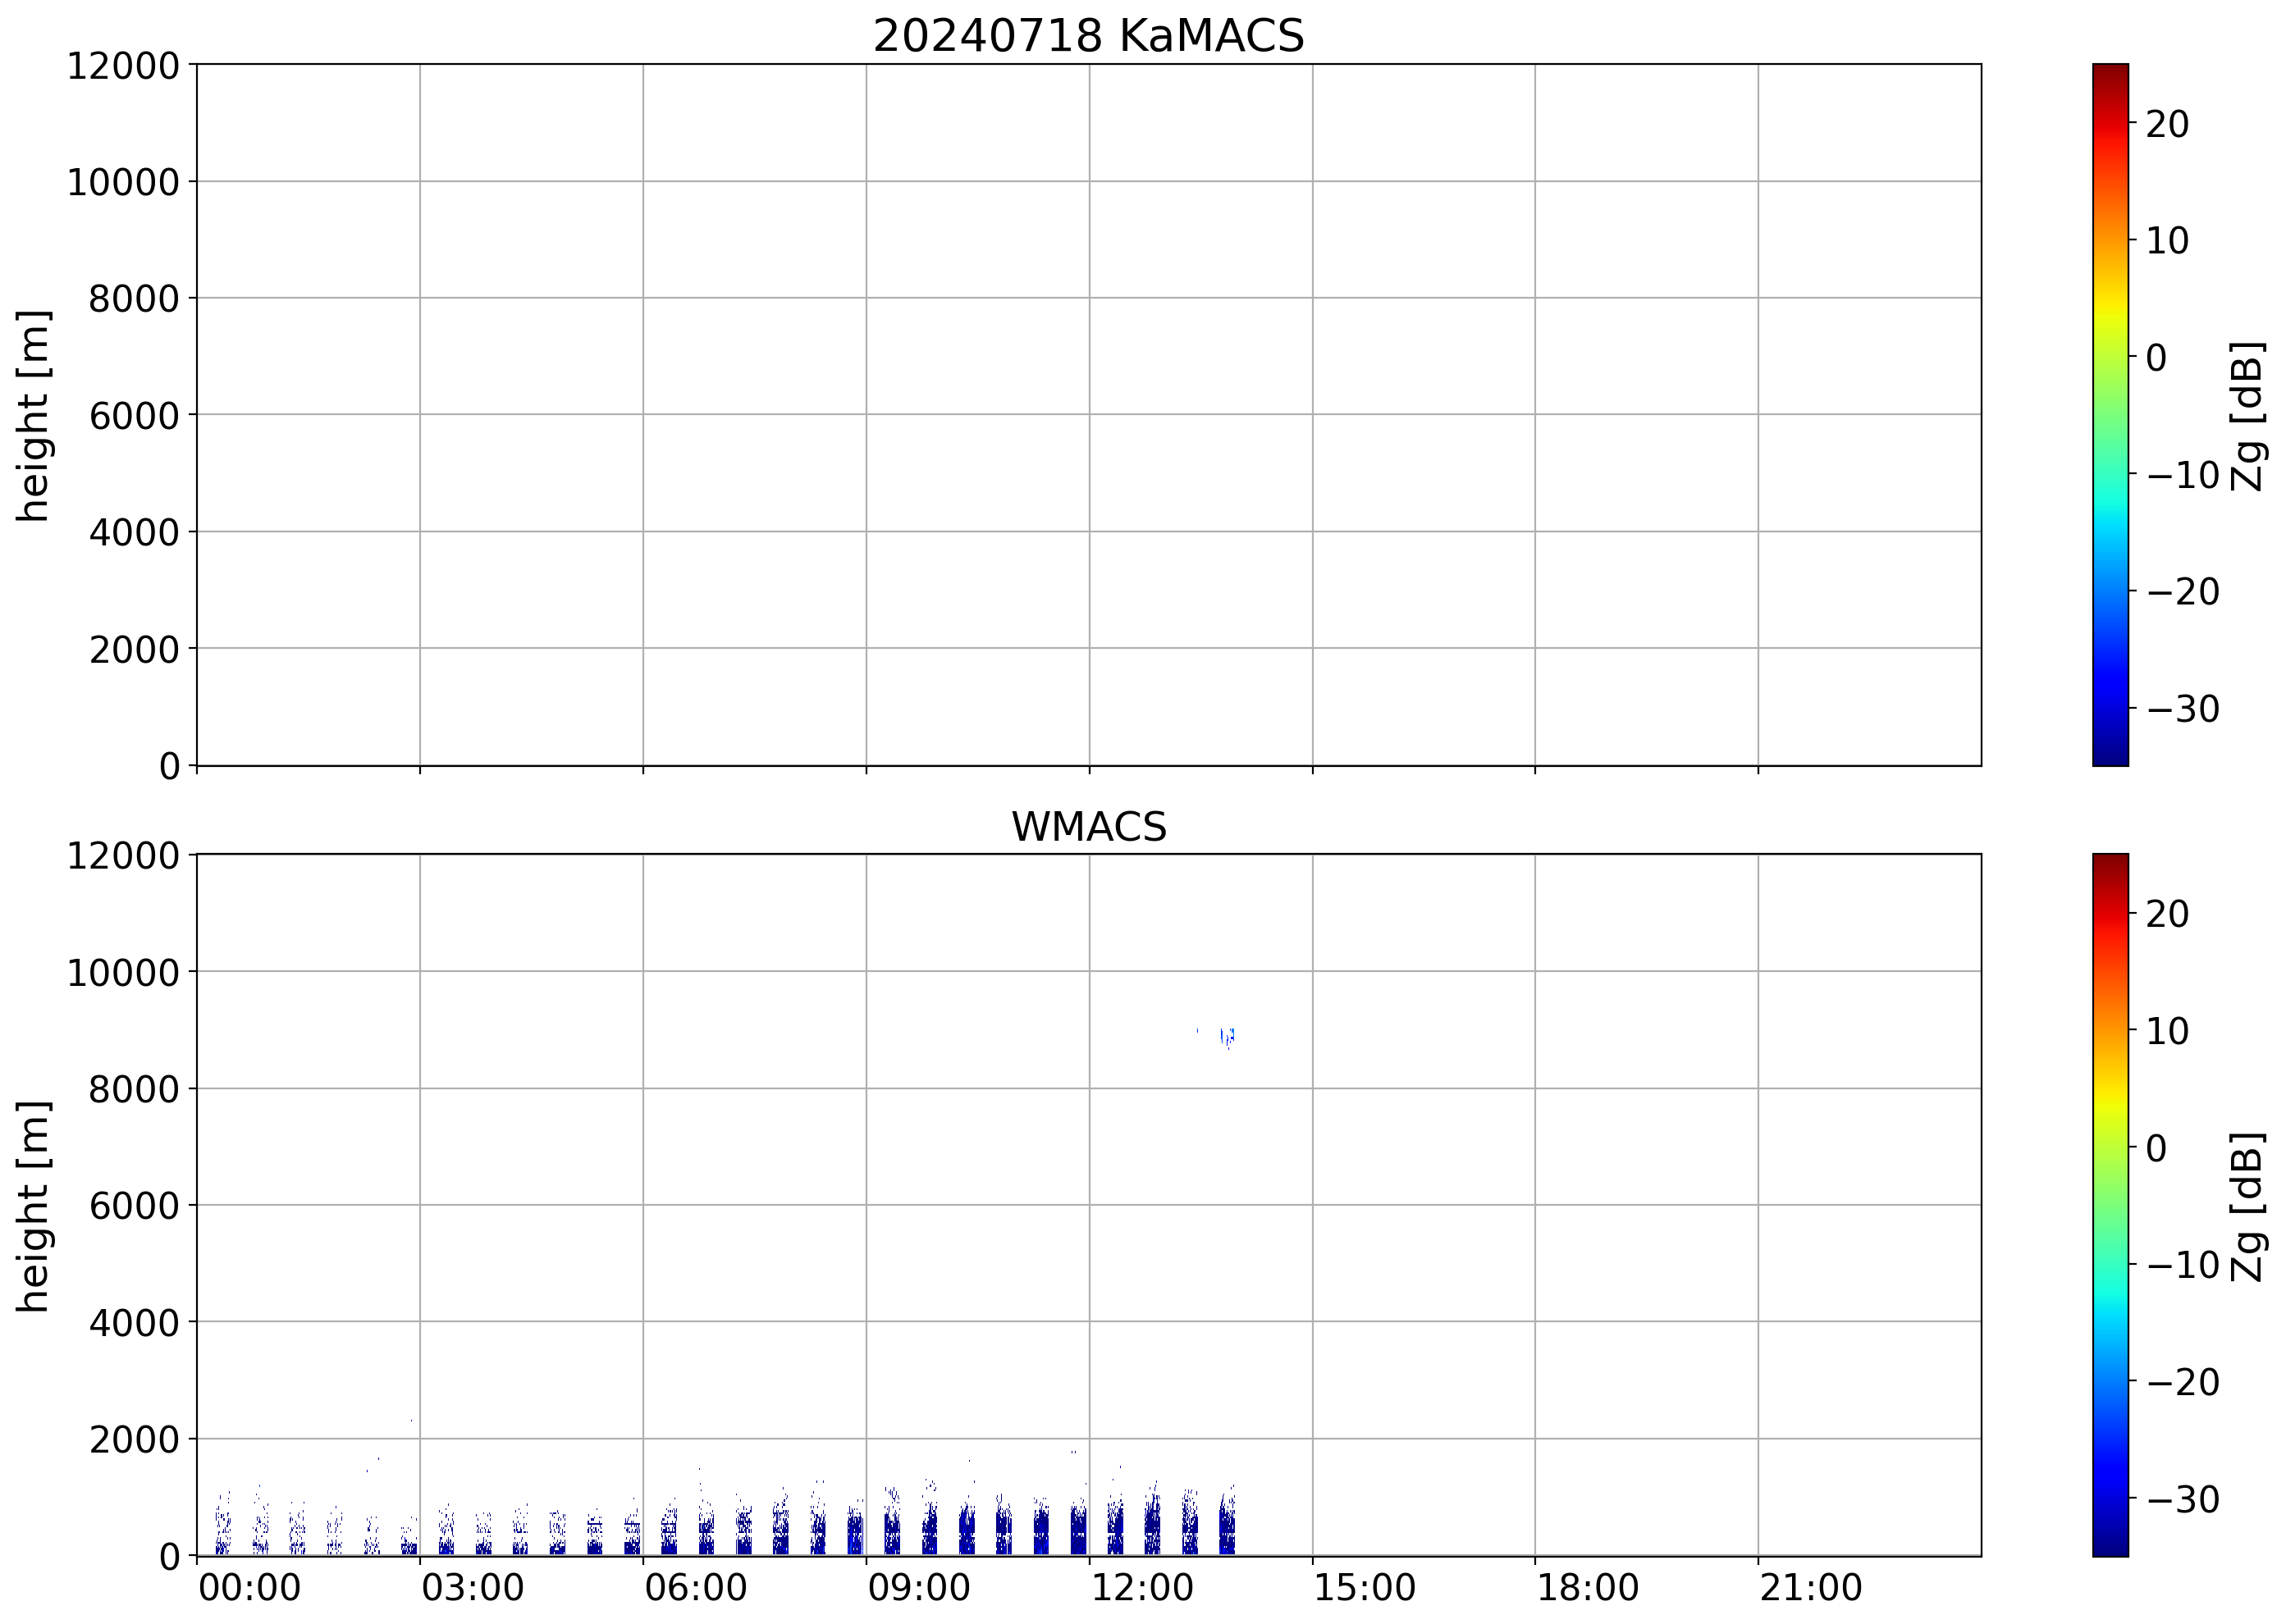Click the top plot height [m] axis label

click(x=33, y=415)
